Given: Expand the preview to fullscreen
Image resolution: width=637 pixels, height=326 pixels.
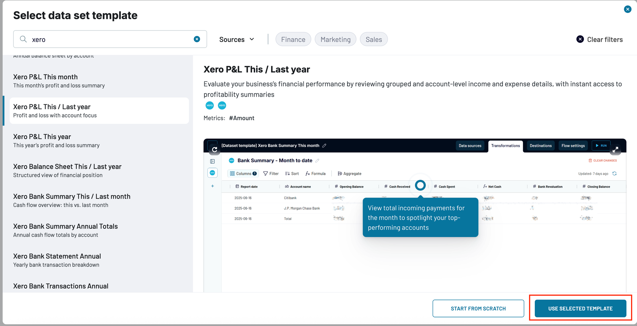Looking at the screenshot, I should [615, 150].
